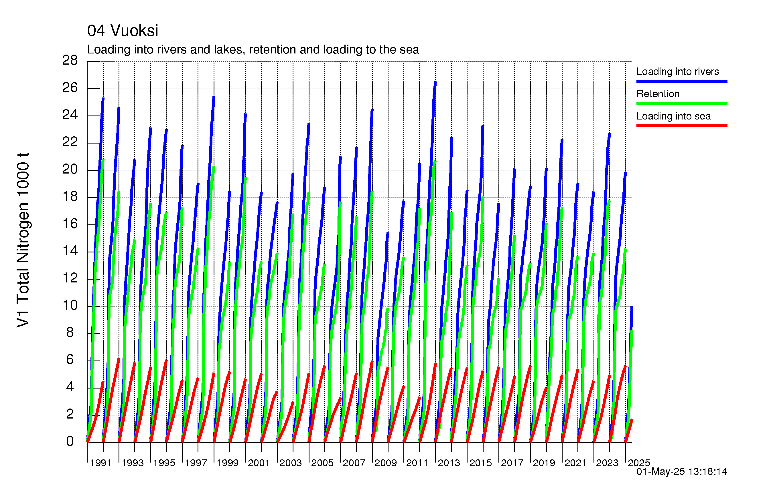Click the x-axis year label 2005

click(322, 463)
